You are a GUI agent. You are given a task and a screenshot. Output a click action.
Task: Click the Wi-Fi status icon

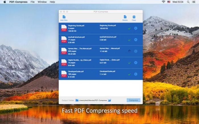(x=163, y=2)
